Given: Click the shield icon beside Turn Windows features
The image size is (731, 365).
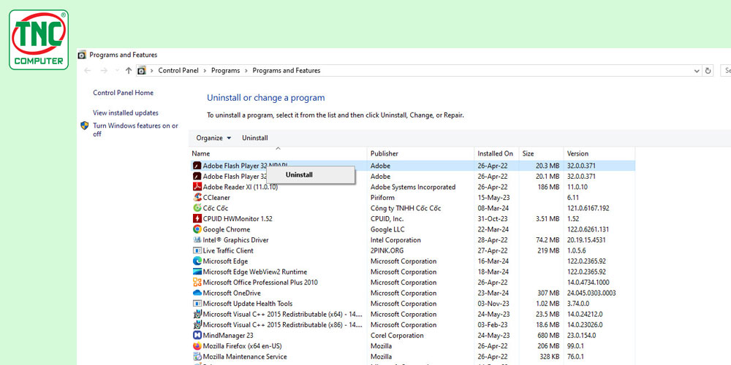Looking at the screenshot, I should 84,126.
